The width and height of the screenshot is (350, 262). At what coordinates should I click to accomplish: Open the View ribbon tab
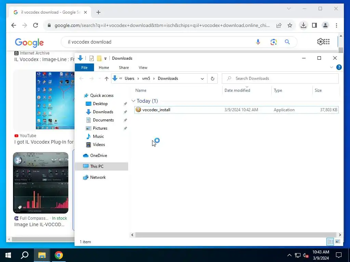(x=143, y=68)
